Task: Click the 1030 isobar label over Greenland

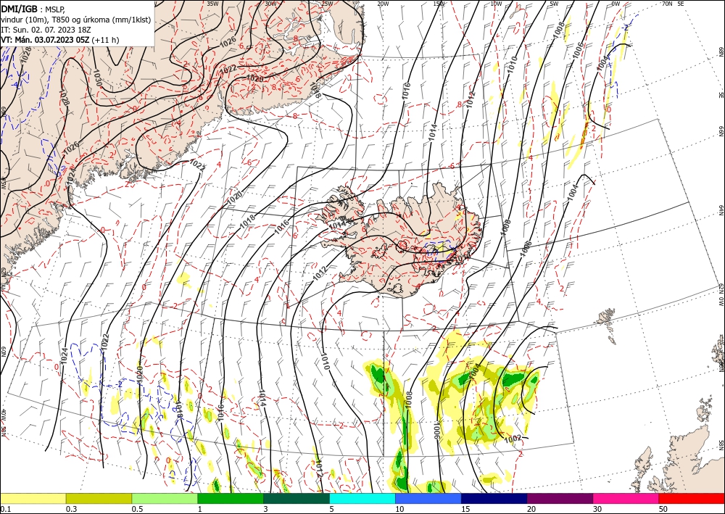Action: [98, 76]
